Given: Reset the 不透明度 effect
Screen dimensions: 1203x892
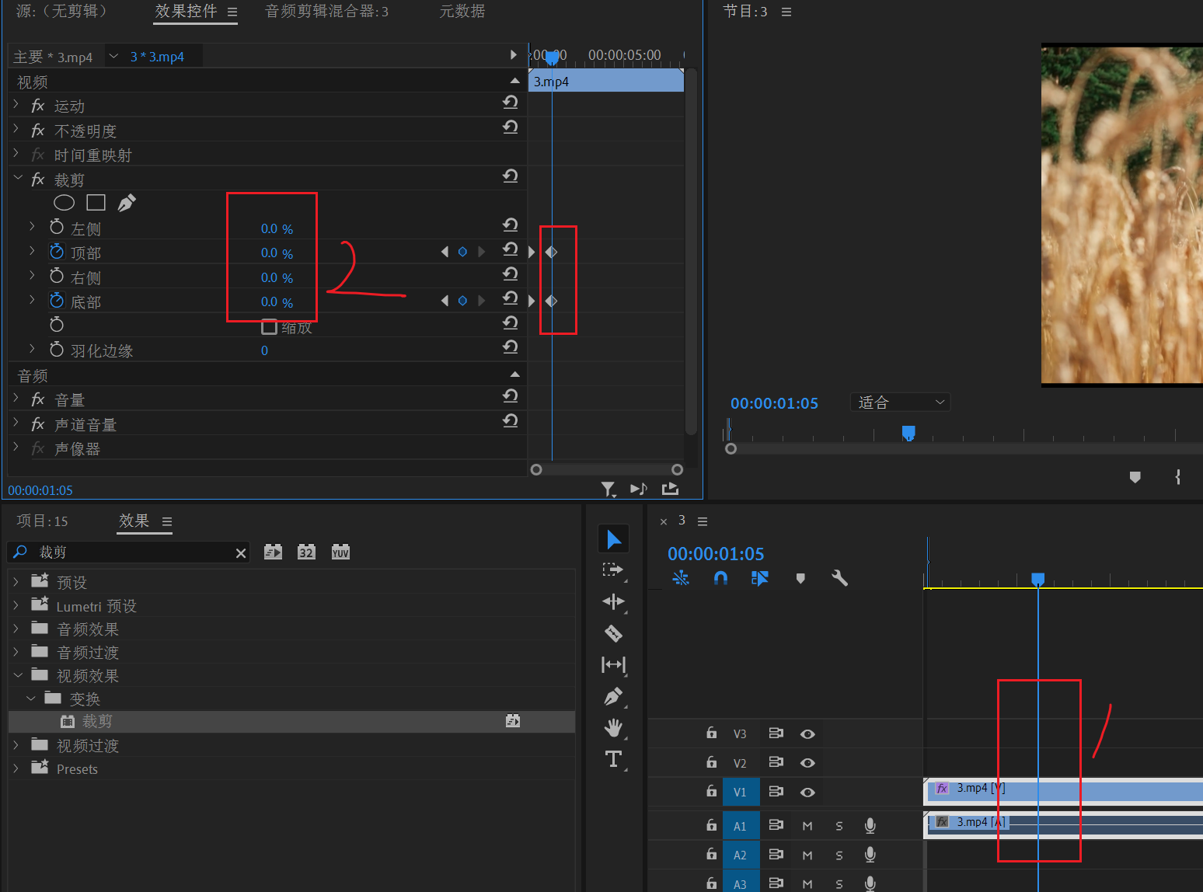Looking at the screenshot, I should [x=510, y=127].
